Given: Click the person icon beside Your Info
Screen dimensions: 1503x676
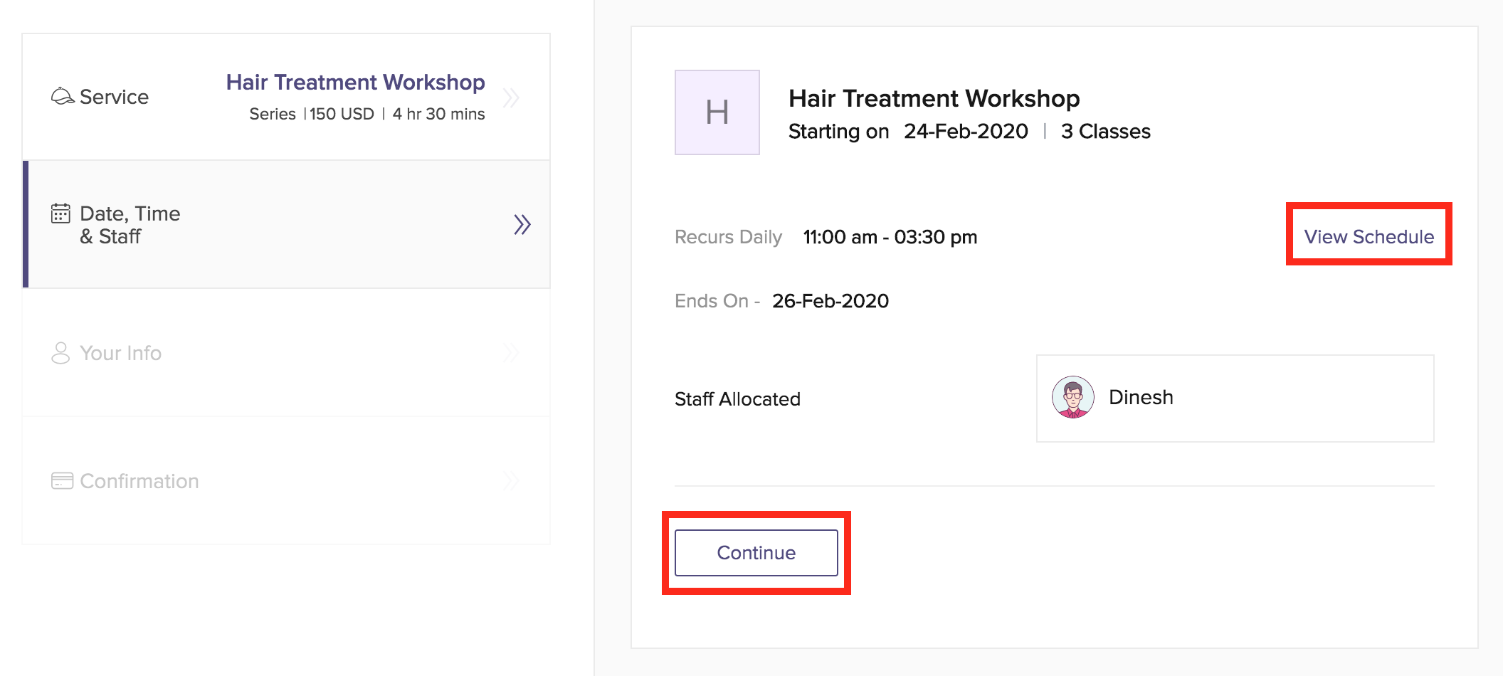Looking at the screenshot, I should click(x=60, y=353).
